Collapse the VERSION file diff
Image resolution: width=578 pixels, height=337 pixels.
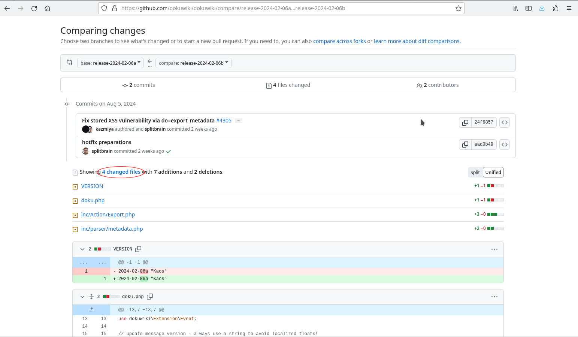(82, 249)
